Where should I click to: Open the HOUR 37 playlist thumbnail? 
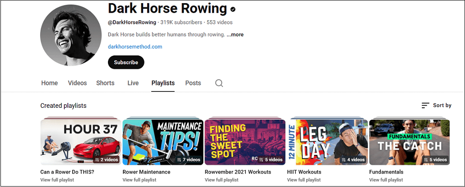pyautogui.click(x=81, y=142)
